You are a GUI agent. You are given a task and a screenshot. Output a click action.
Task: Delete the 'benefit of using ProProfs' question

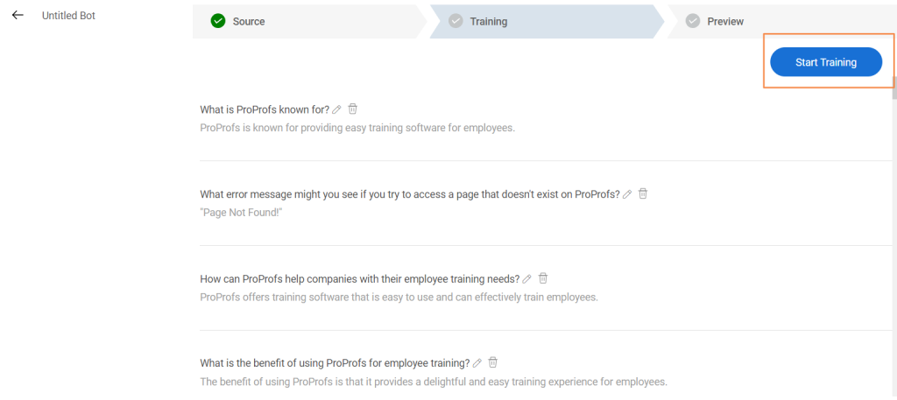click(x=493, y=362)
